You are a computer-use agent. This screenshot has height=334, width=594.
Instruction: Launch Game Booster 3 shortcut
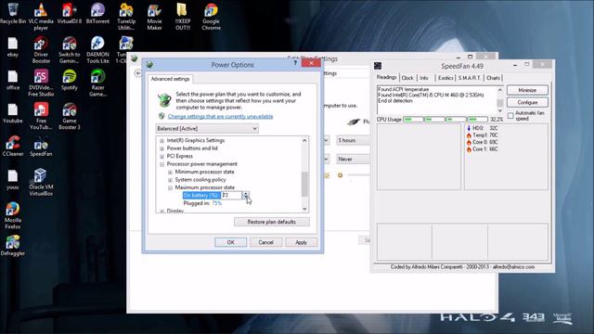point(70,116)
